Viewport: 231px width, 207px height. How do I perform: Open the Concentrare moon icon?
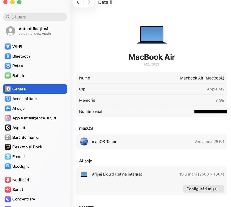click(x=8, y=199)
